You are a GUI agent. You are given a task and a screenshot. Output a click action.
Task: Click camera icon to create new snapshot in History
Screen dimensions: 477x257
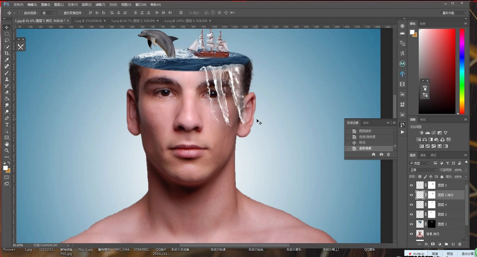pos(381,154)
